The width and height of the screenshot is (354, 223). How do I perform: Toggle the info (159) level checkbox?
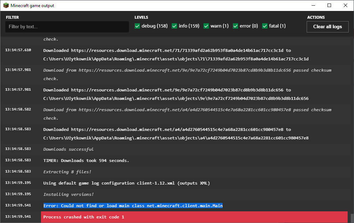coord(174,26)
